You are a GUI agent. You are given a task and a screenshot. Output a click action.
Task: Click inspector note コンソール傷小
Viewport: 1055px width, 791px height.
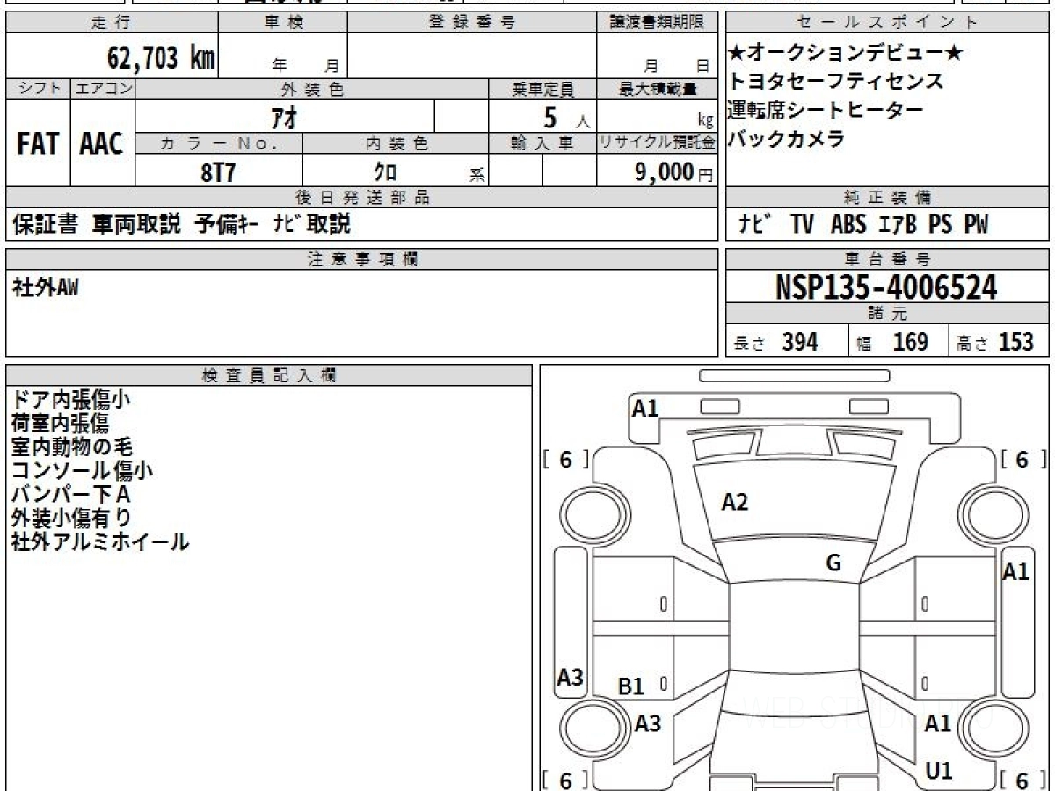pos(82,470)
